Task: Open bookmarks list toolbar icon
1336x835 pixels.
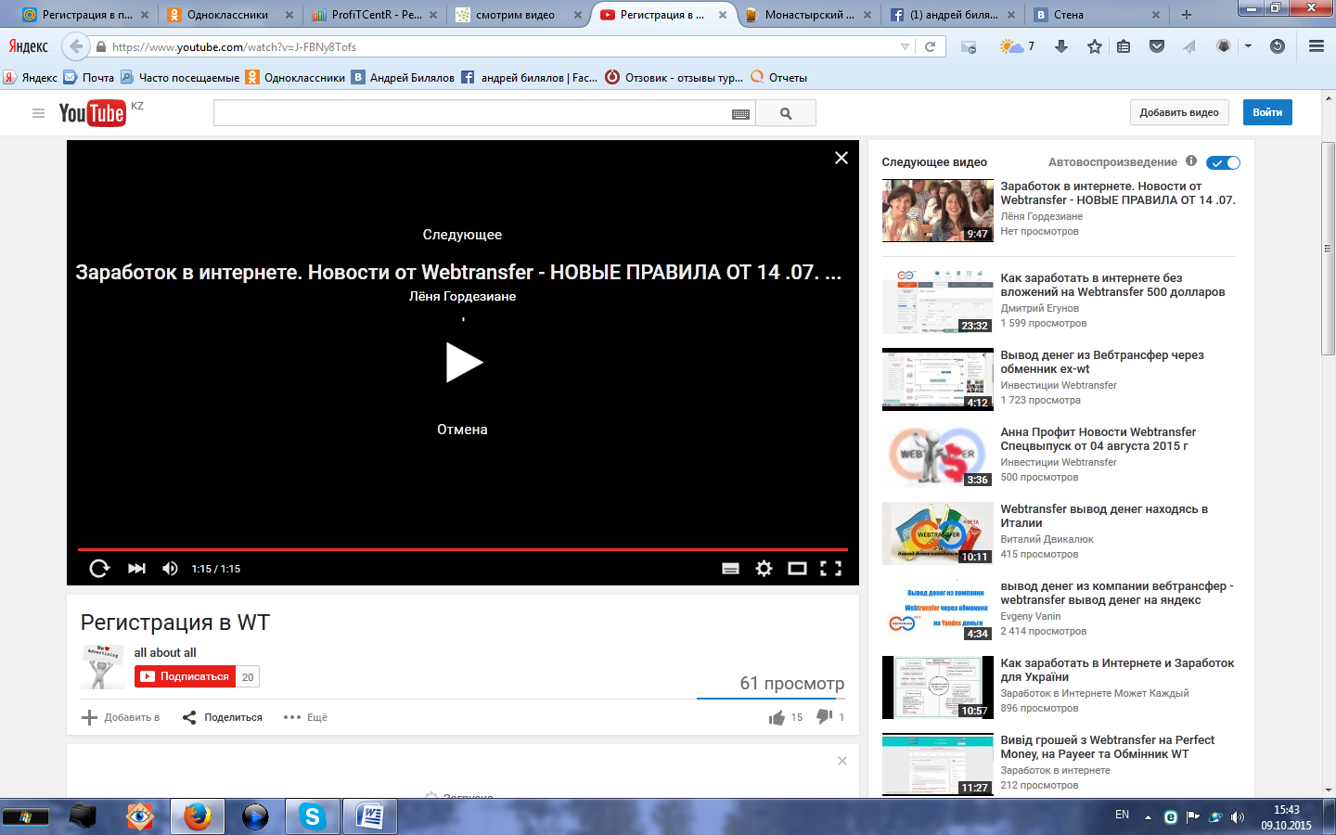Action: click(1124, 46)
